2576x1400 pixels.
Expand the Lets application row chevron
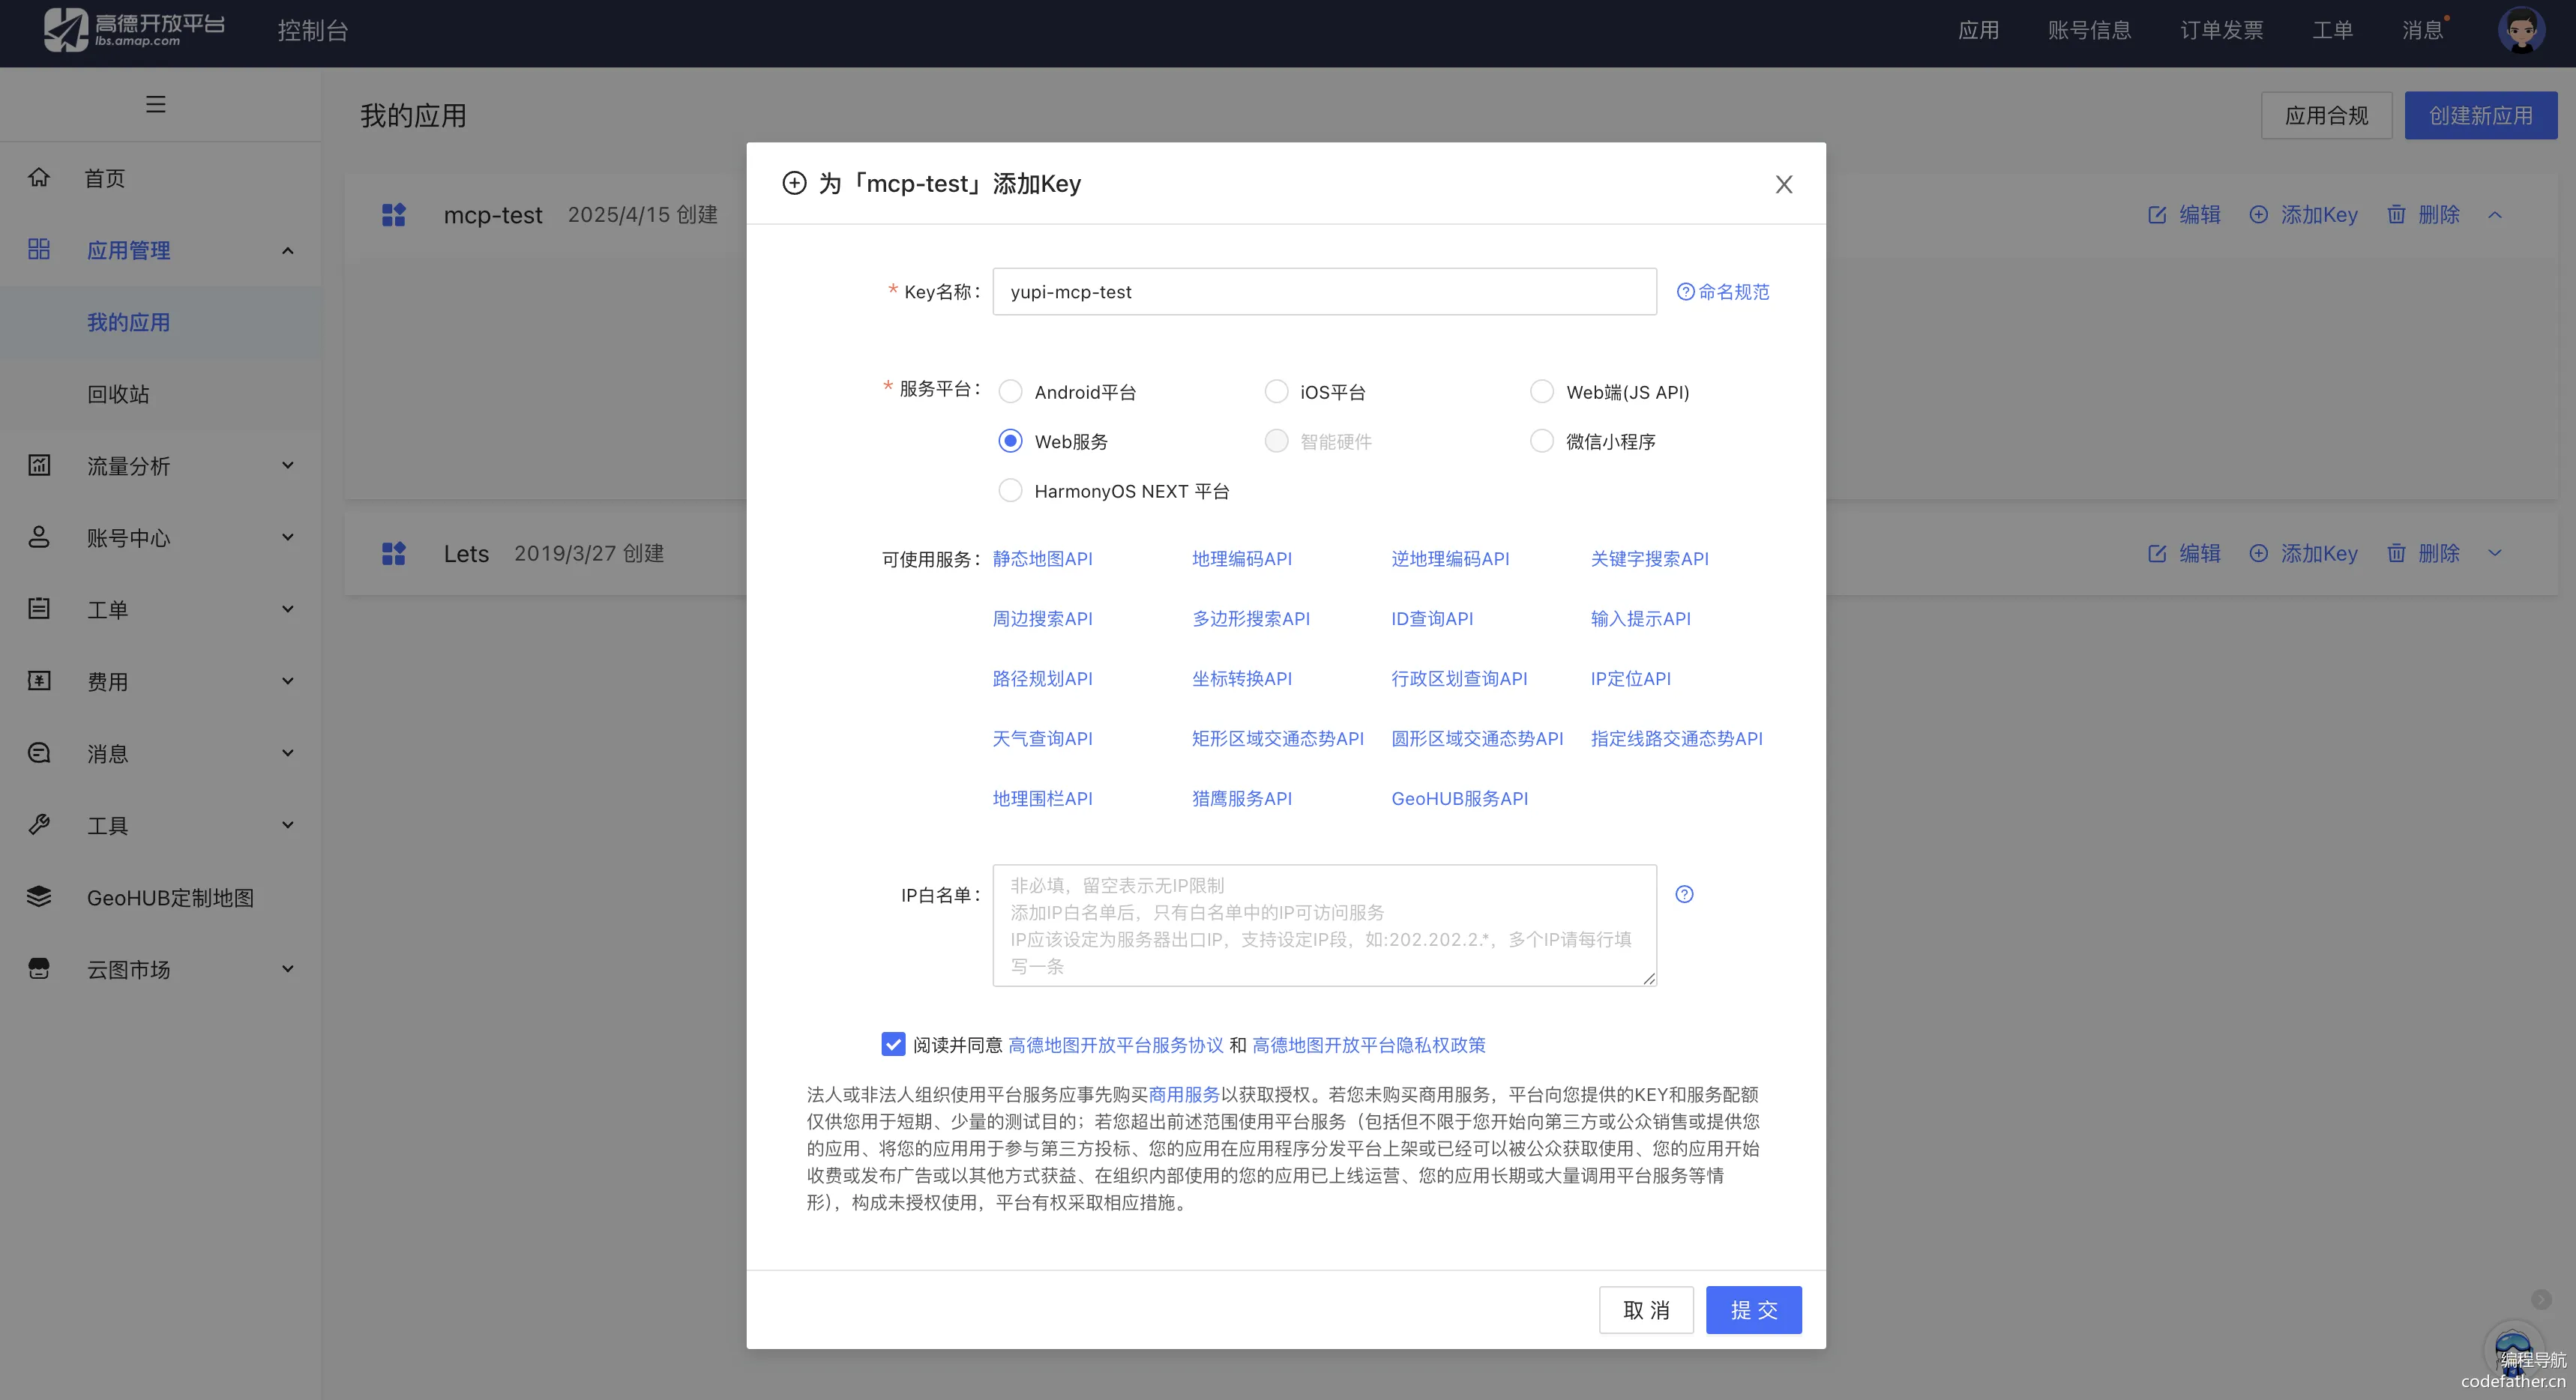(2494, 553)
